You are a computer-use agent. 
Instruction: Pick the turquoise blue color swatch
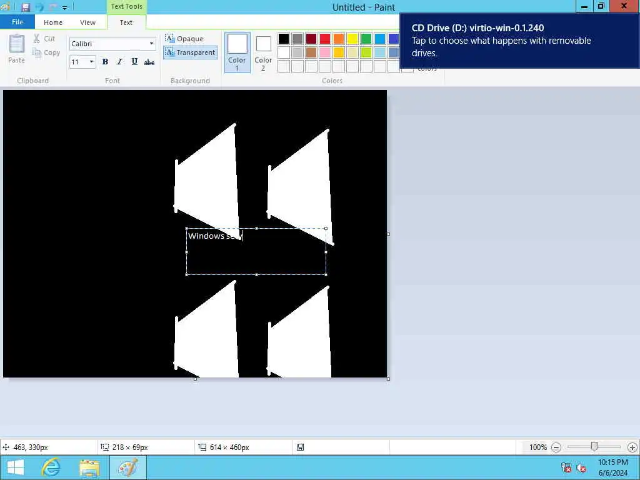380,39
